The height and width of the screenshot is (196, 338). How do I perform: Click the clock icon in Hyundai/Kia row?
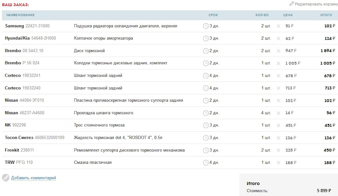pos(206,39)
